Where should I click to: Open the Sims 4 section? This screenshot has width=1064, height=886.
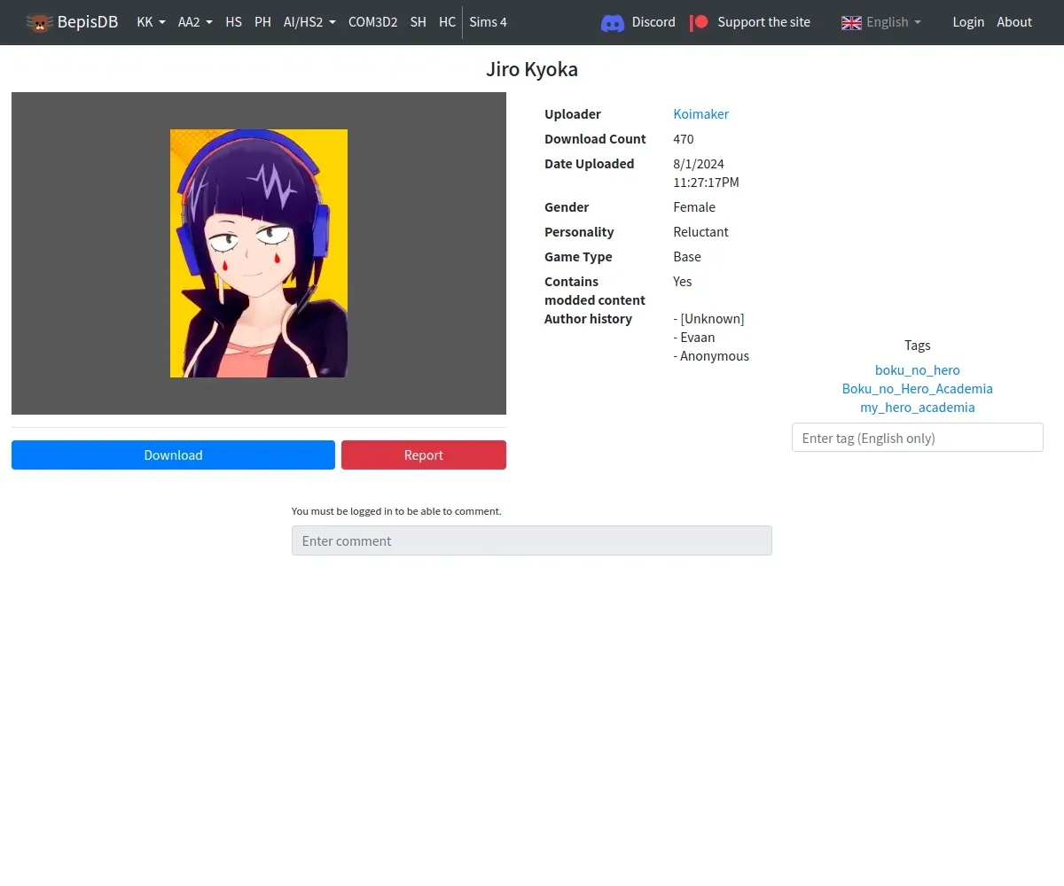tap(488, 22)
